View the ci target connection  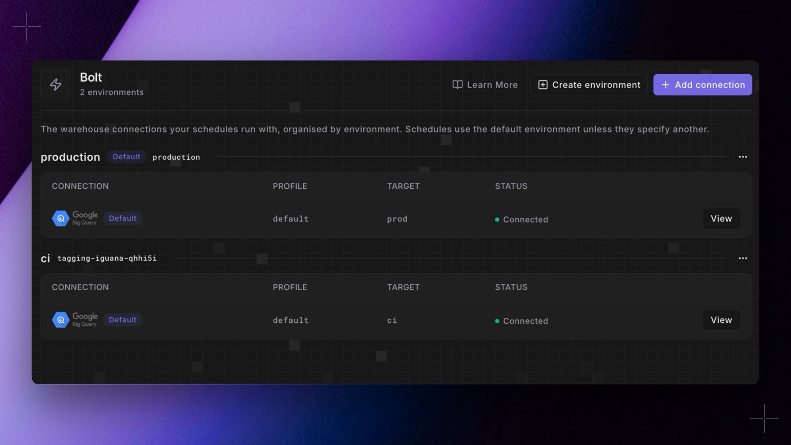(x=721, y=320)
